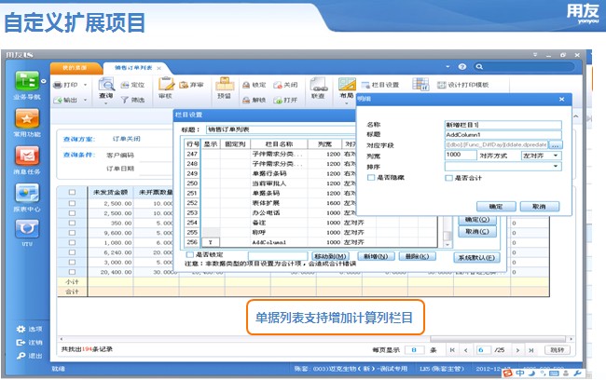
Task: Tick the checkbox for the 6,240.00 row
Action: pos(72,252)
